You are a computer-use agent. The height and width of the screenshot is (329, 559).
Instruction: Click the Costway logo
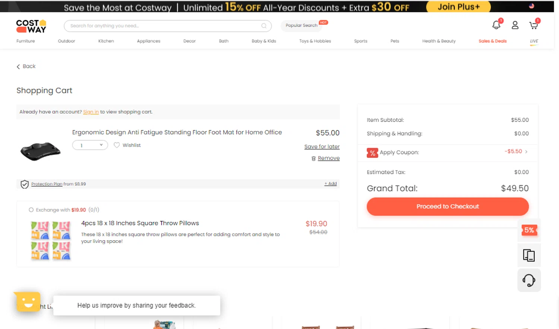(x=31, y=26)
